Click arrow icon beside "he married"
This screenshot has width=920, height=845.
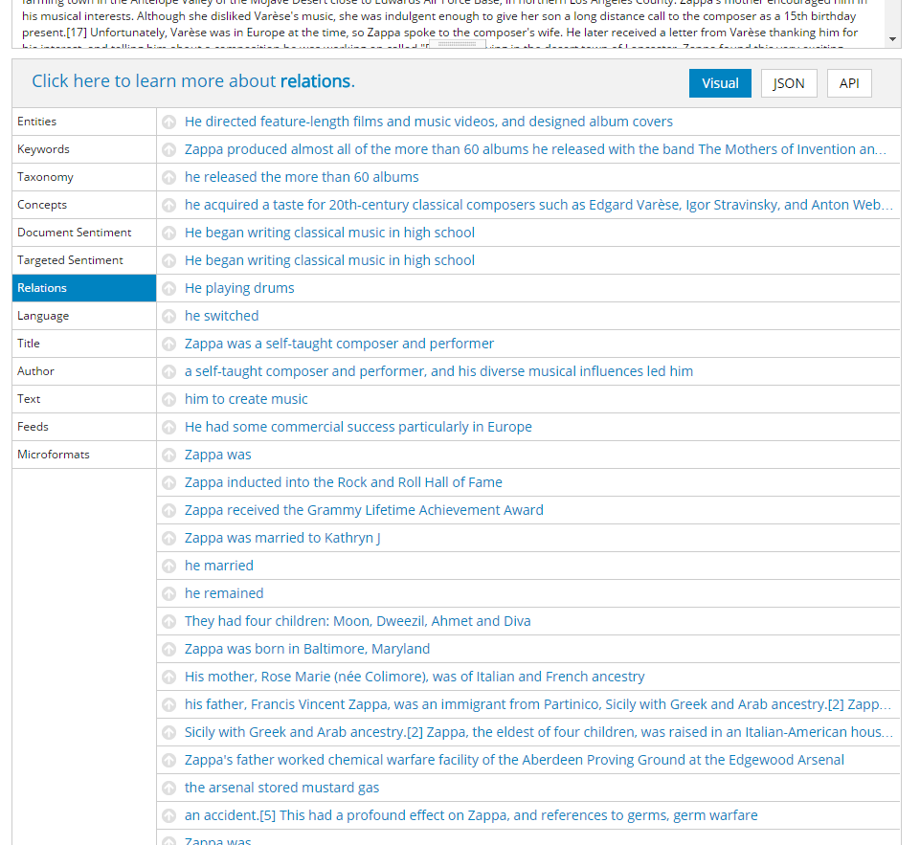click(x=169, y=566)
